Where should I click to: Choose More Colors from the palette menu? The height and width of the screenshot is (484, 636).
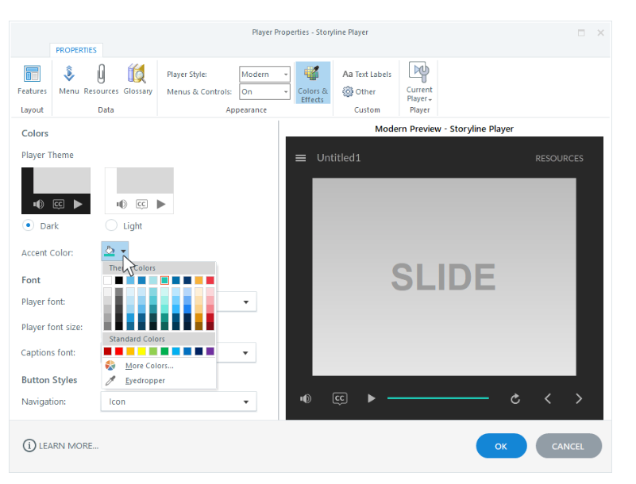pos(148,366)
